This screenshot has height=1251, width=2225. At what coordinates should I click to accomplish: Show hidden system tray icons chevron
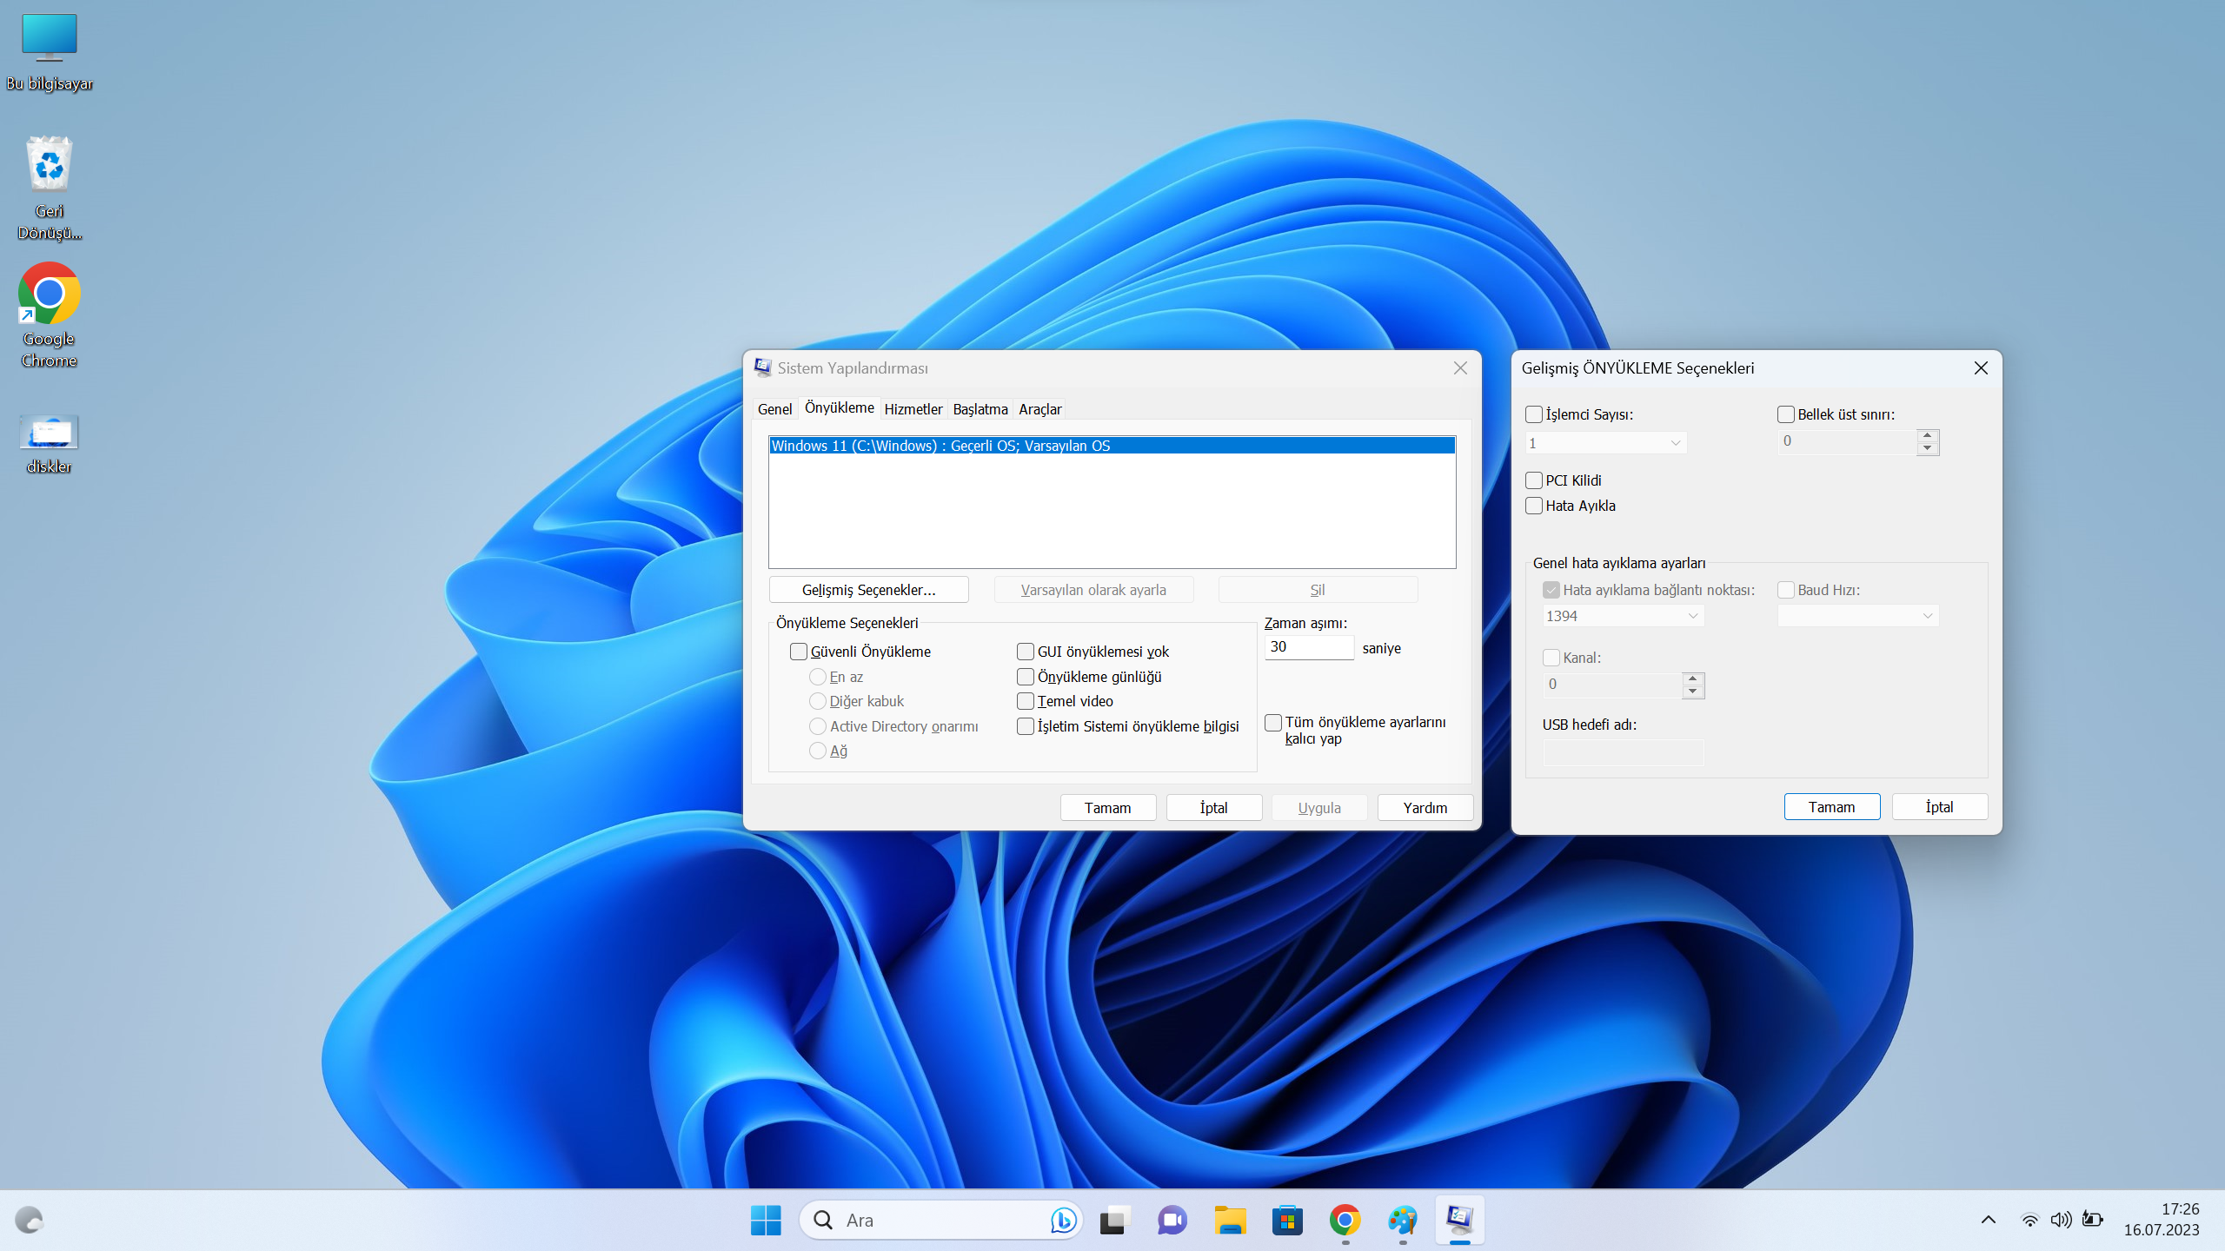1988,1220
